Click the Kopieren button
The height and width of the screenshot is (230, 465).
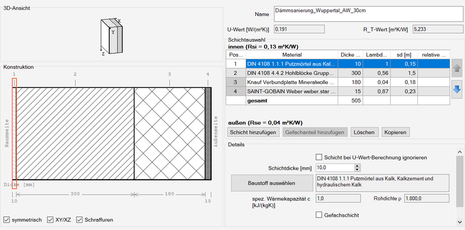(x=396, y=132)
